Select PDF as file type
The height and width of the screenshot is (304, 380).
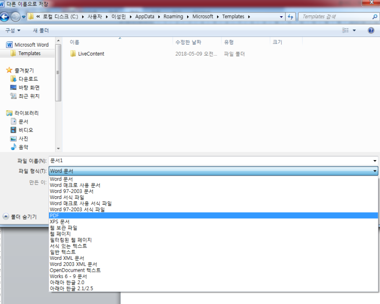(213, 216)
